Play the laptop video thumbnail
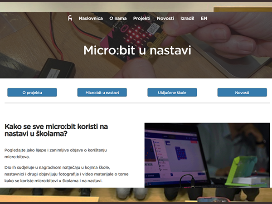Viewport: 272px width, 204px height. (x=206, y=155)
